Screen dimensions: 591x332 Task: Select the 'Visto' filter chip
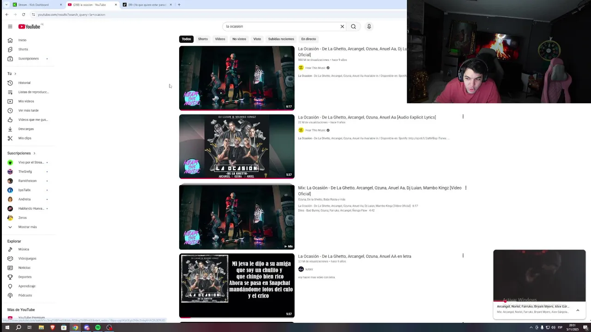coord(257,39)
